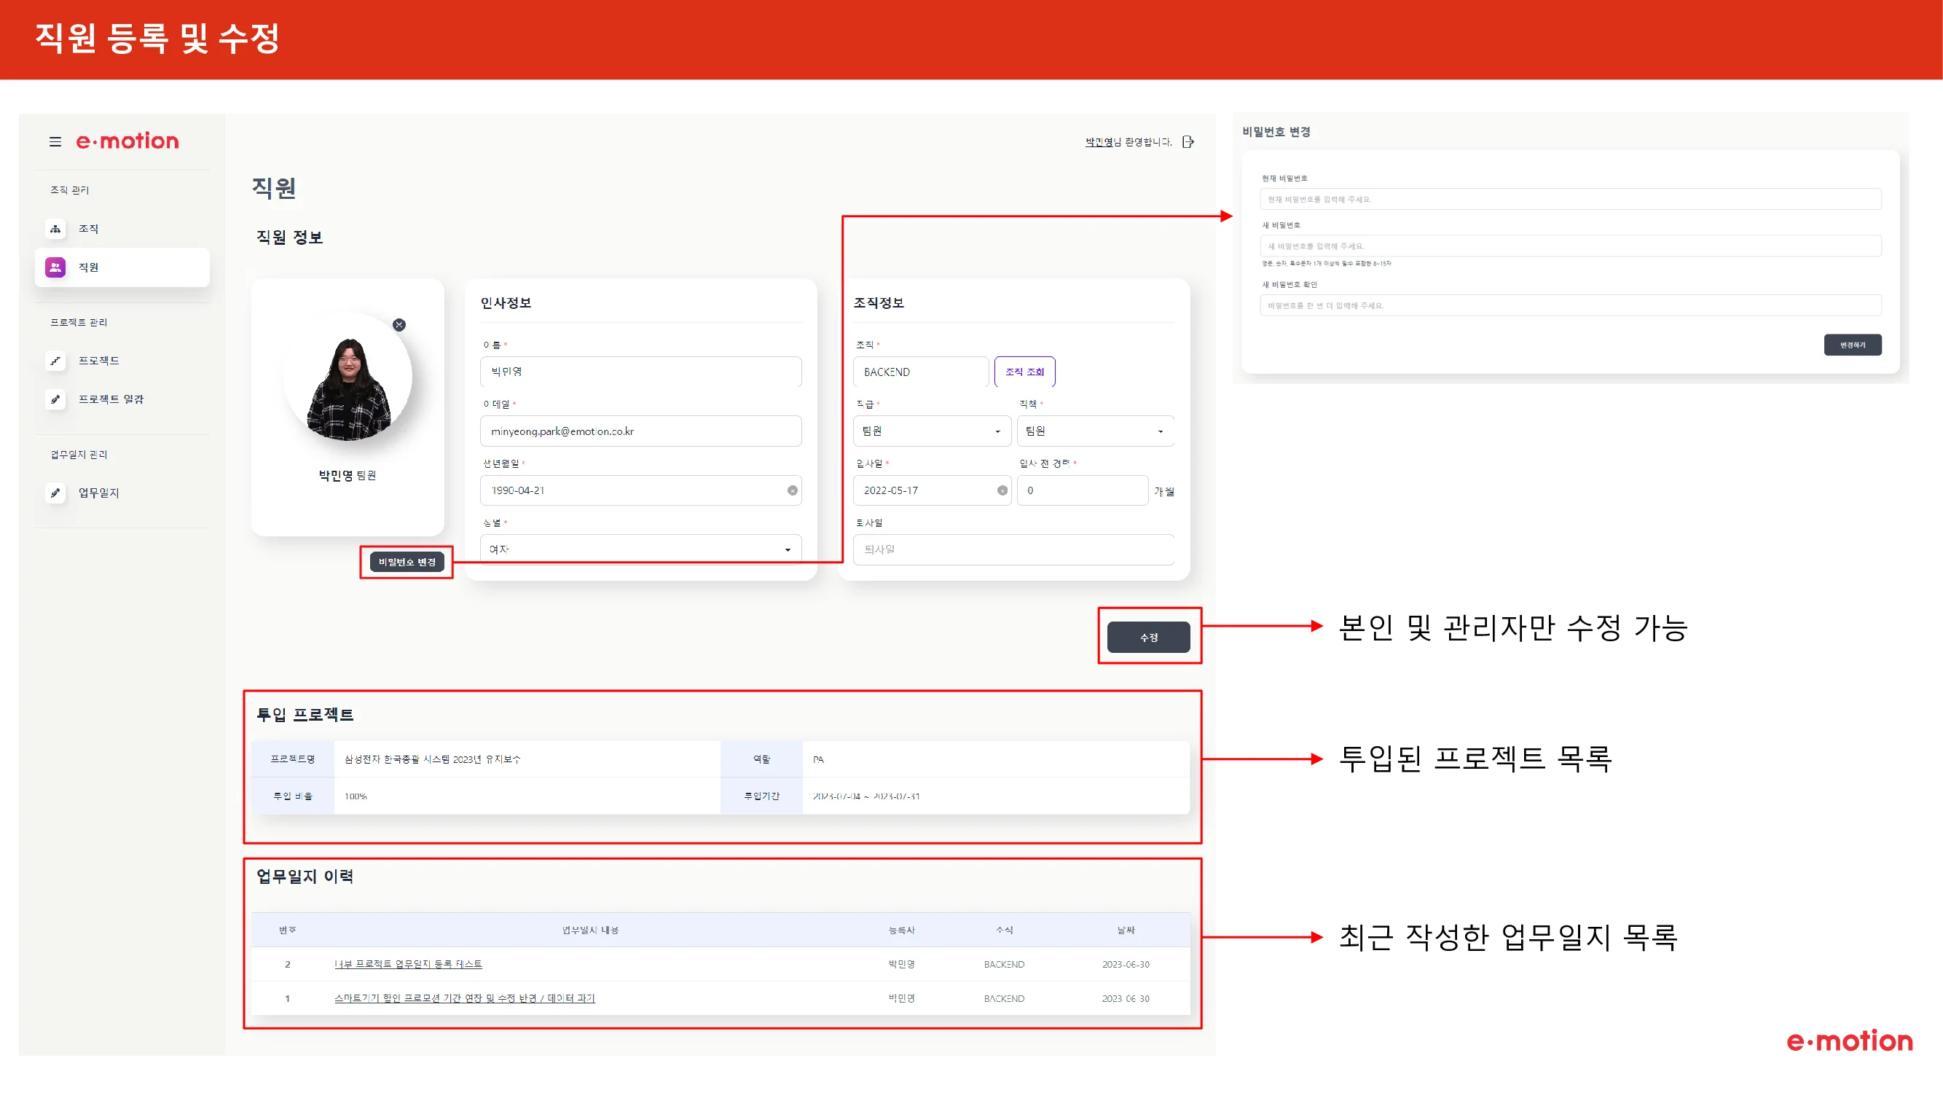The height and width of the screenshot is (1093, 1943).
Task: Clear the 입사일 date value
Action: pyautogui.click(x=1002, y=490)
